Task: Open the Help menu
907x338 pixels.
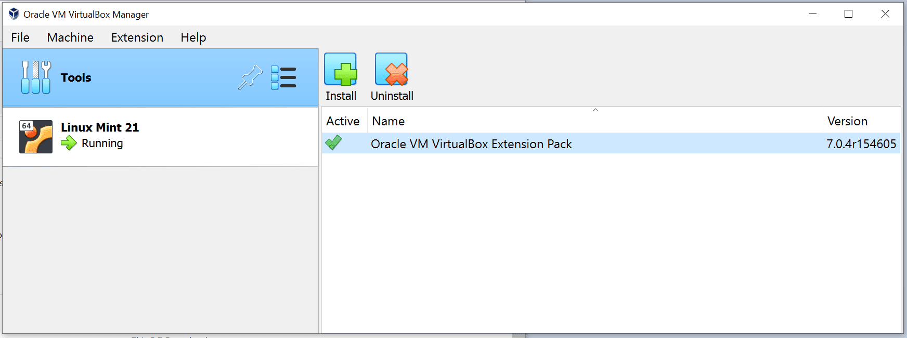Action: [x=193, y=37]
